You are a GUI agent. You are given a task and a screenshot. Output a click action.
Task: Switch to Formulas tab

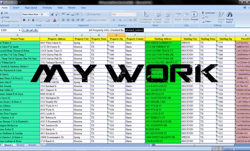point(47,7)
